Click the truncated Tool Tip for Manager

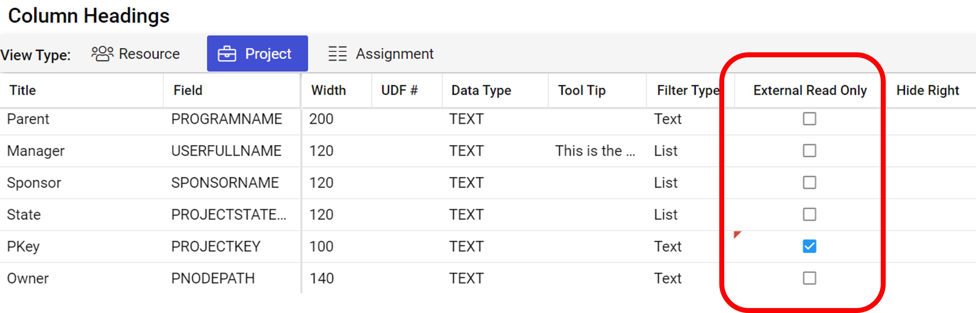[x=595, y=150]
